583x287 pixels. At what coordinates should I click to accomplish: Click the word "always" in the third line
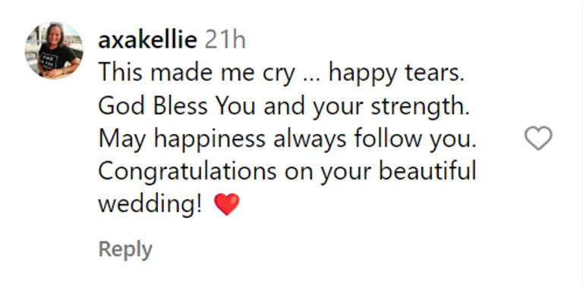pyautogui.click(x=310, y=139)
